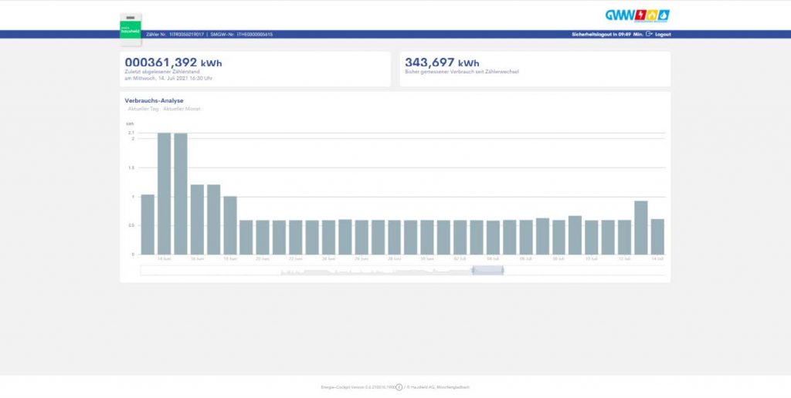Viewport: 791px width, 398px height.
Task: Click the yellow flame gas icon
Action: point(652,15)
